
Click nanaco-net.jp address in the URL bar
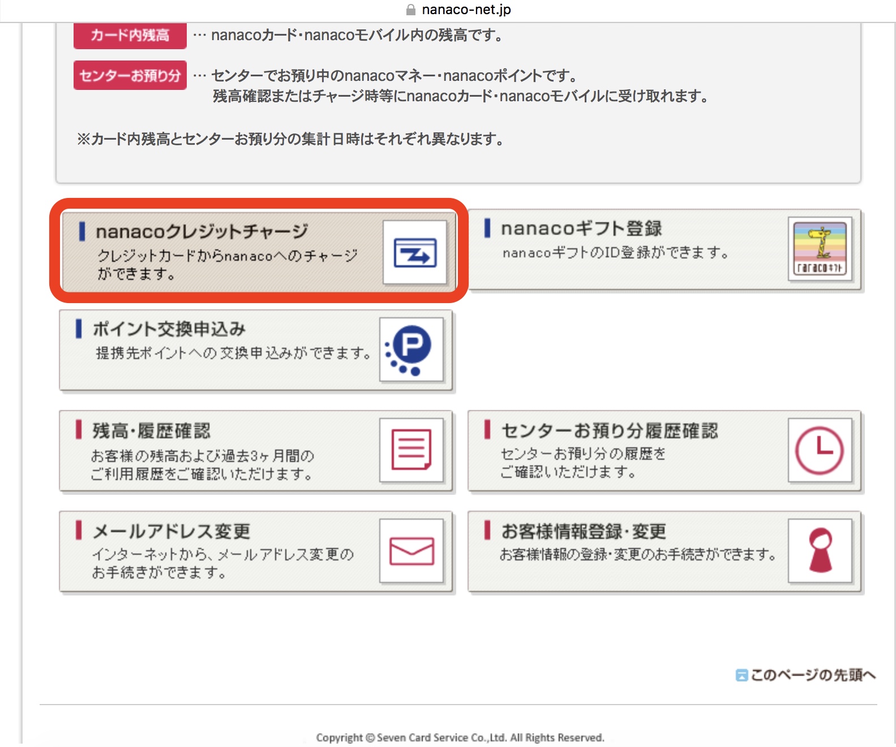[x=466, y=10]
